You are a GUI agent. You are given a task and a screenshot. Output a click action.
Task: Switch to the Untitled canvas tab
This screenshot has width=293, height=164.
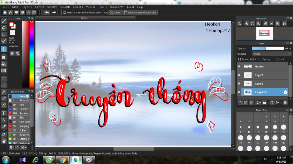[85, 18]
